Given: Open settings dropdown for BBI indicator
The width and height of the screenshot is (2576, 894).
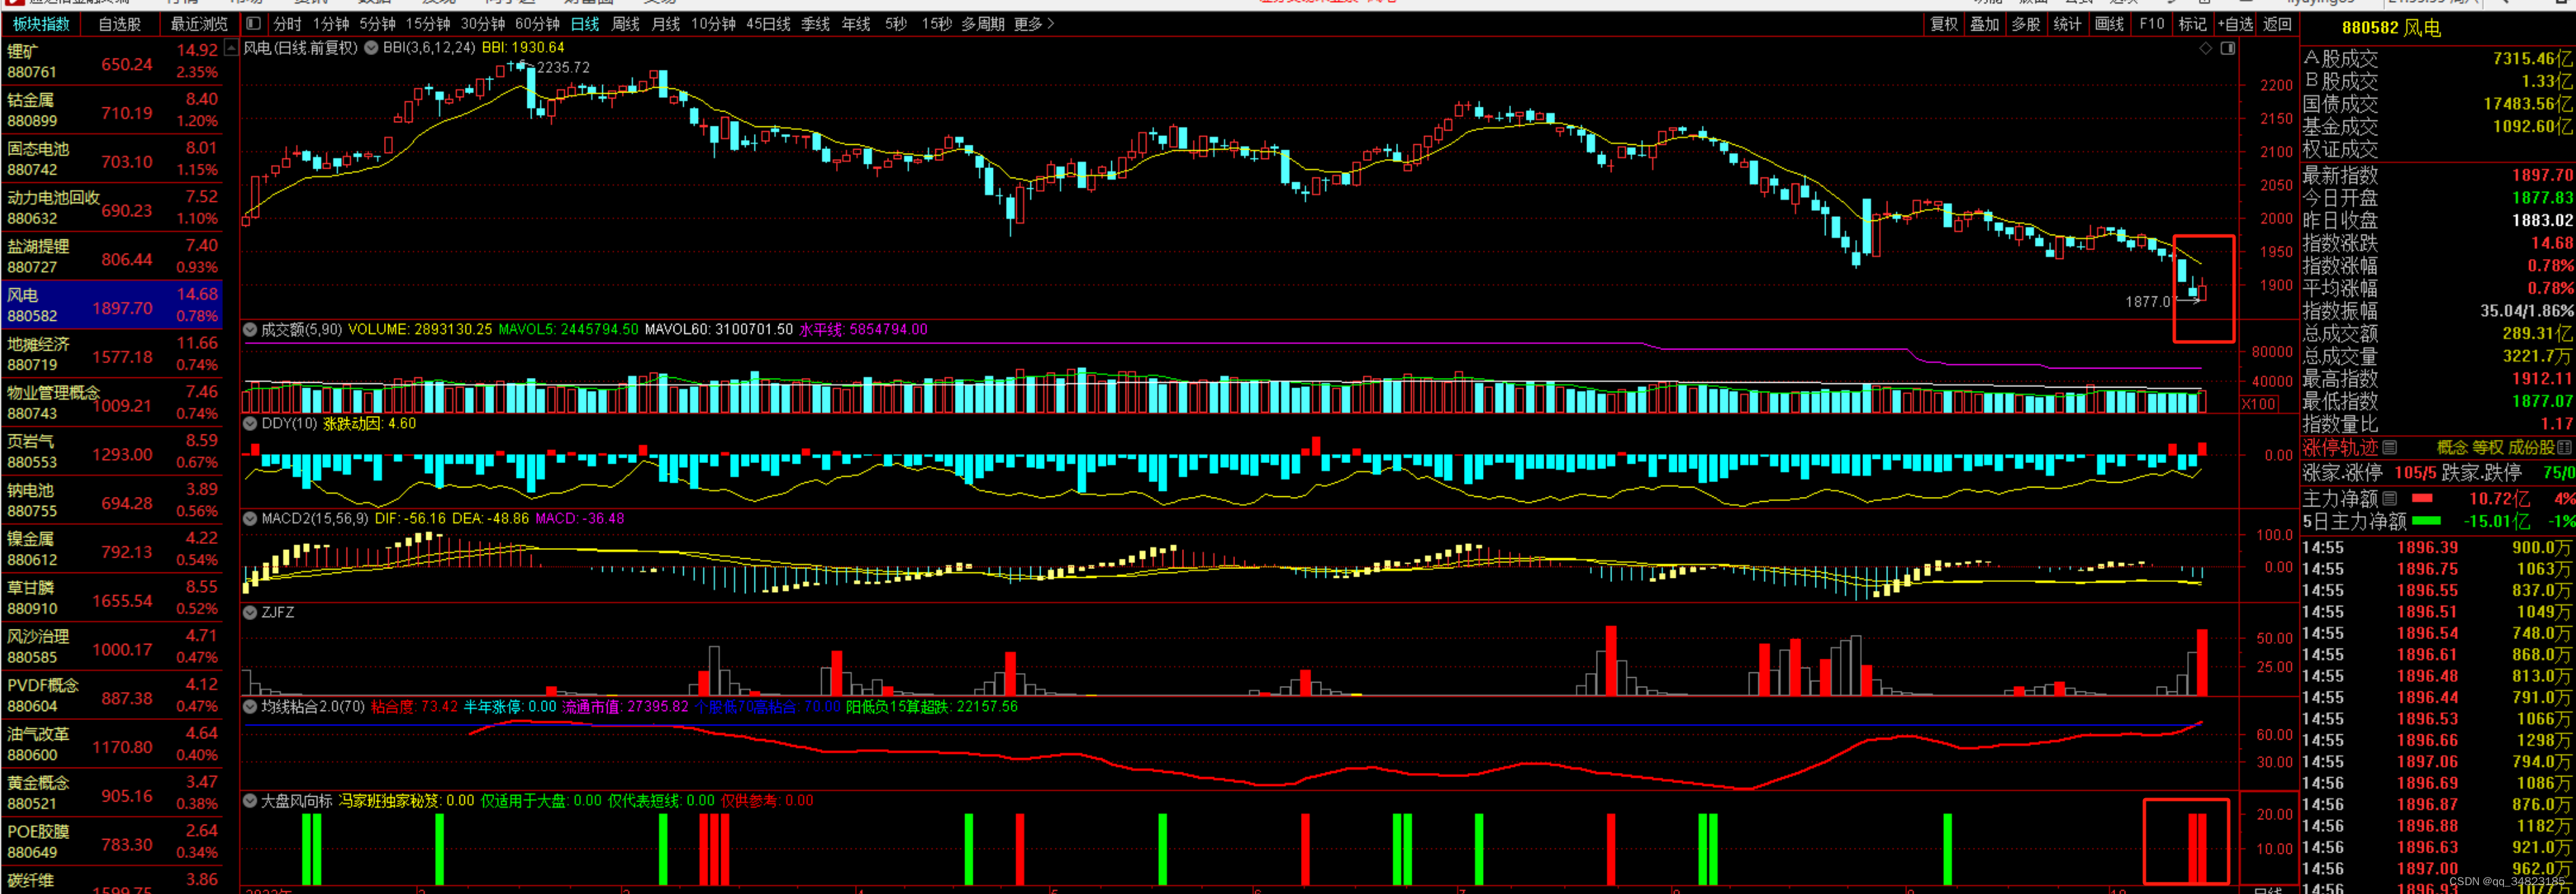Looking at the screenshot, I should click(370, 48).
